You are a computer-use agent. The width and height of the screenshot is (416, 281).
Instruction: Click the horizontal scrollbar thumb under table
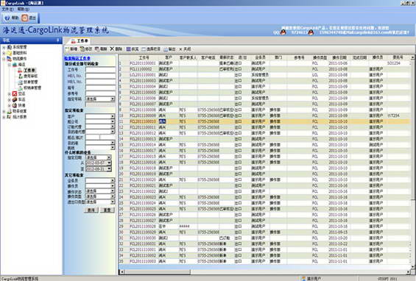click(157, 272)
